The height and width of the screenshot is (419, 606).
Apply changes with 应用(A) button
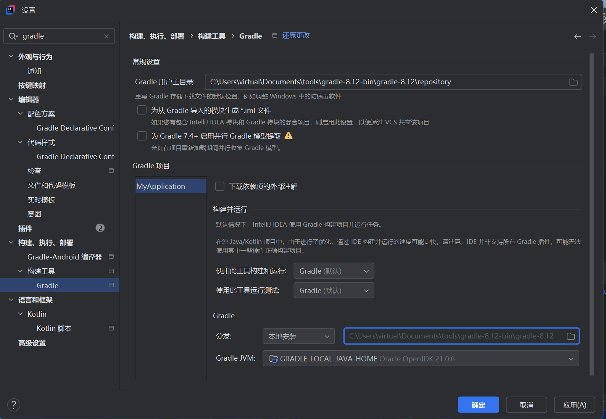(575, 405)
